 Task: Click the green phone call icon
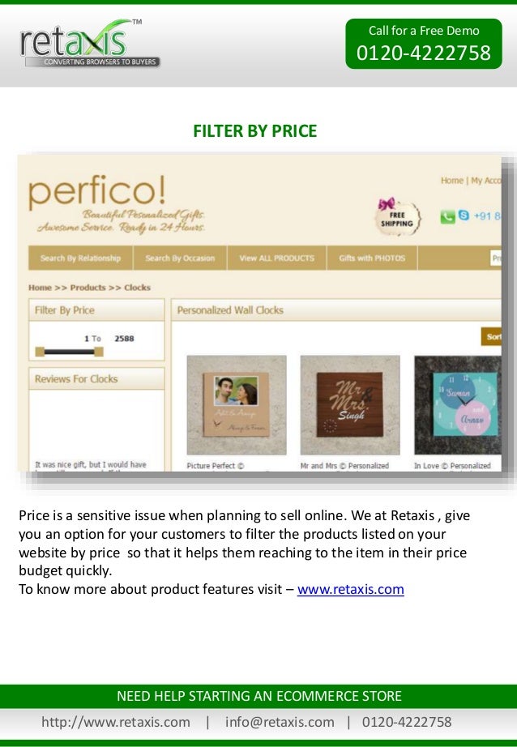[447, 217]
